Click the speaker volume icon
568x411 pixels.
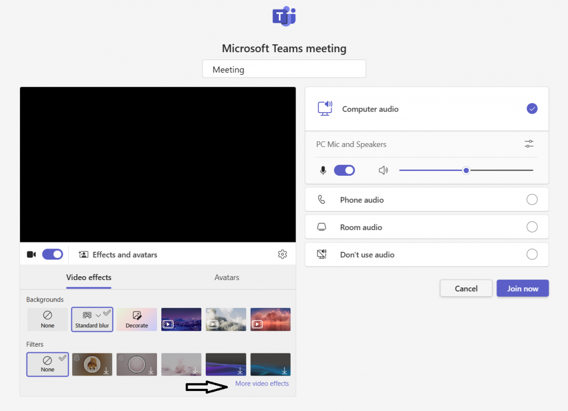tap(383, 170)
